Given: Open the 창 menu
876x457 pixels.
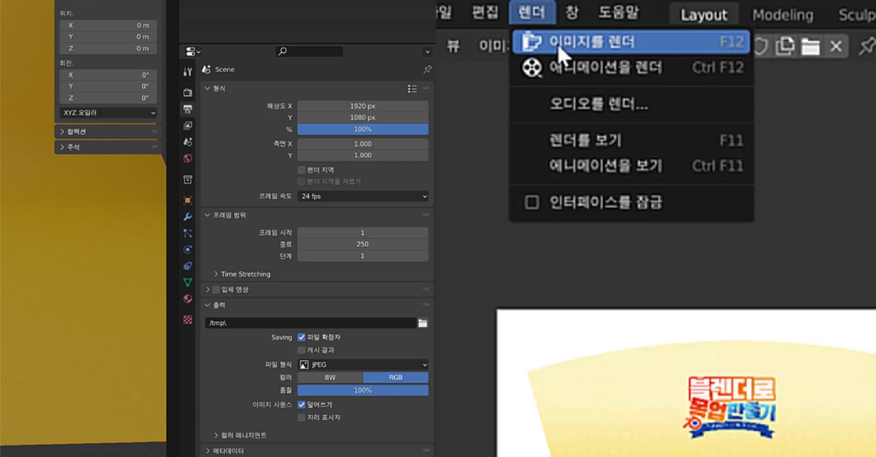Looking at the screenshot, I should click(571, 13).
